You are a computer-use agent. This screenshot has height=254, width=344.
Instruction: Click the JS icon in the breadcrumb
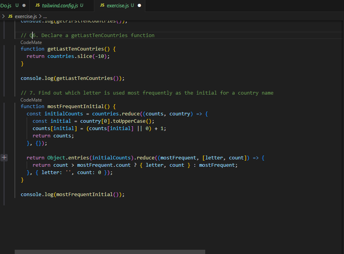[10, 16]
